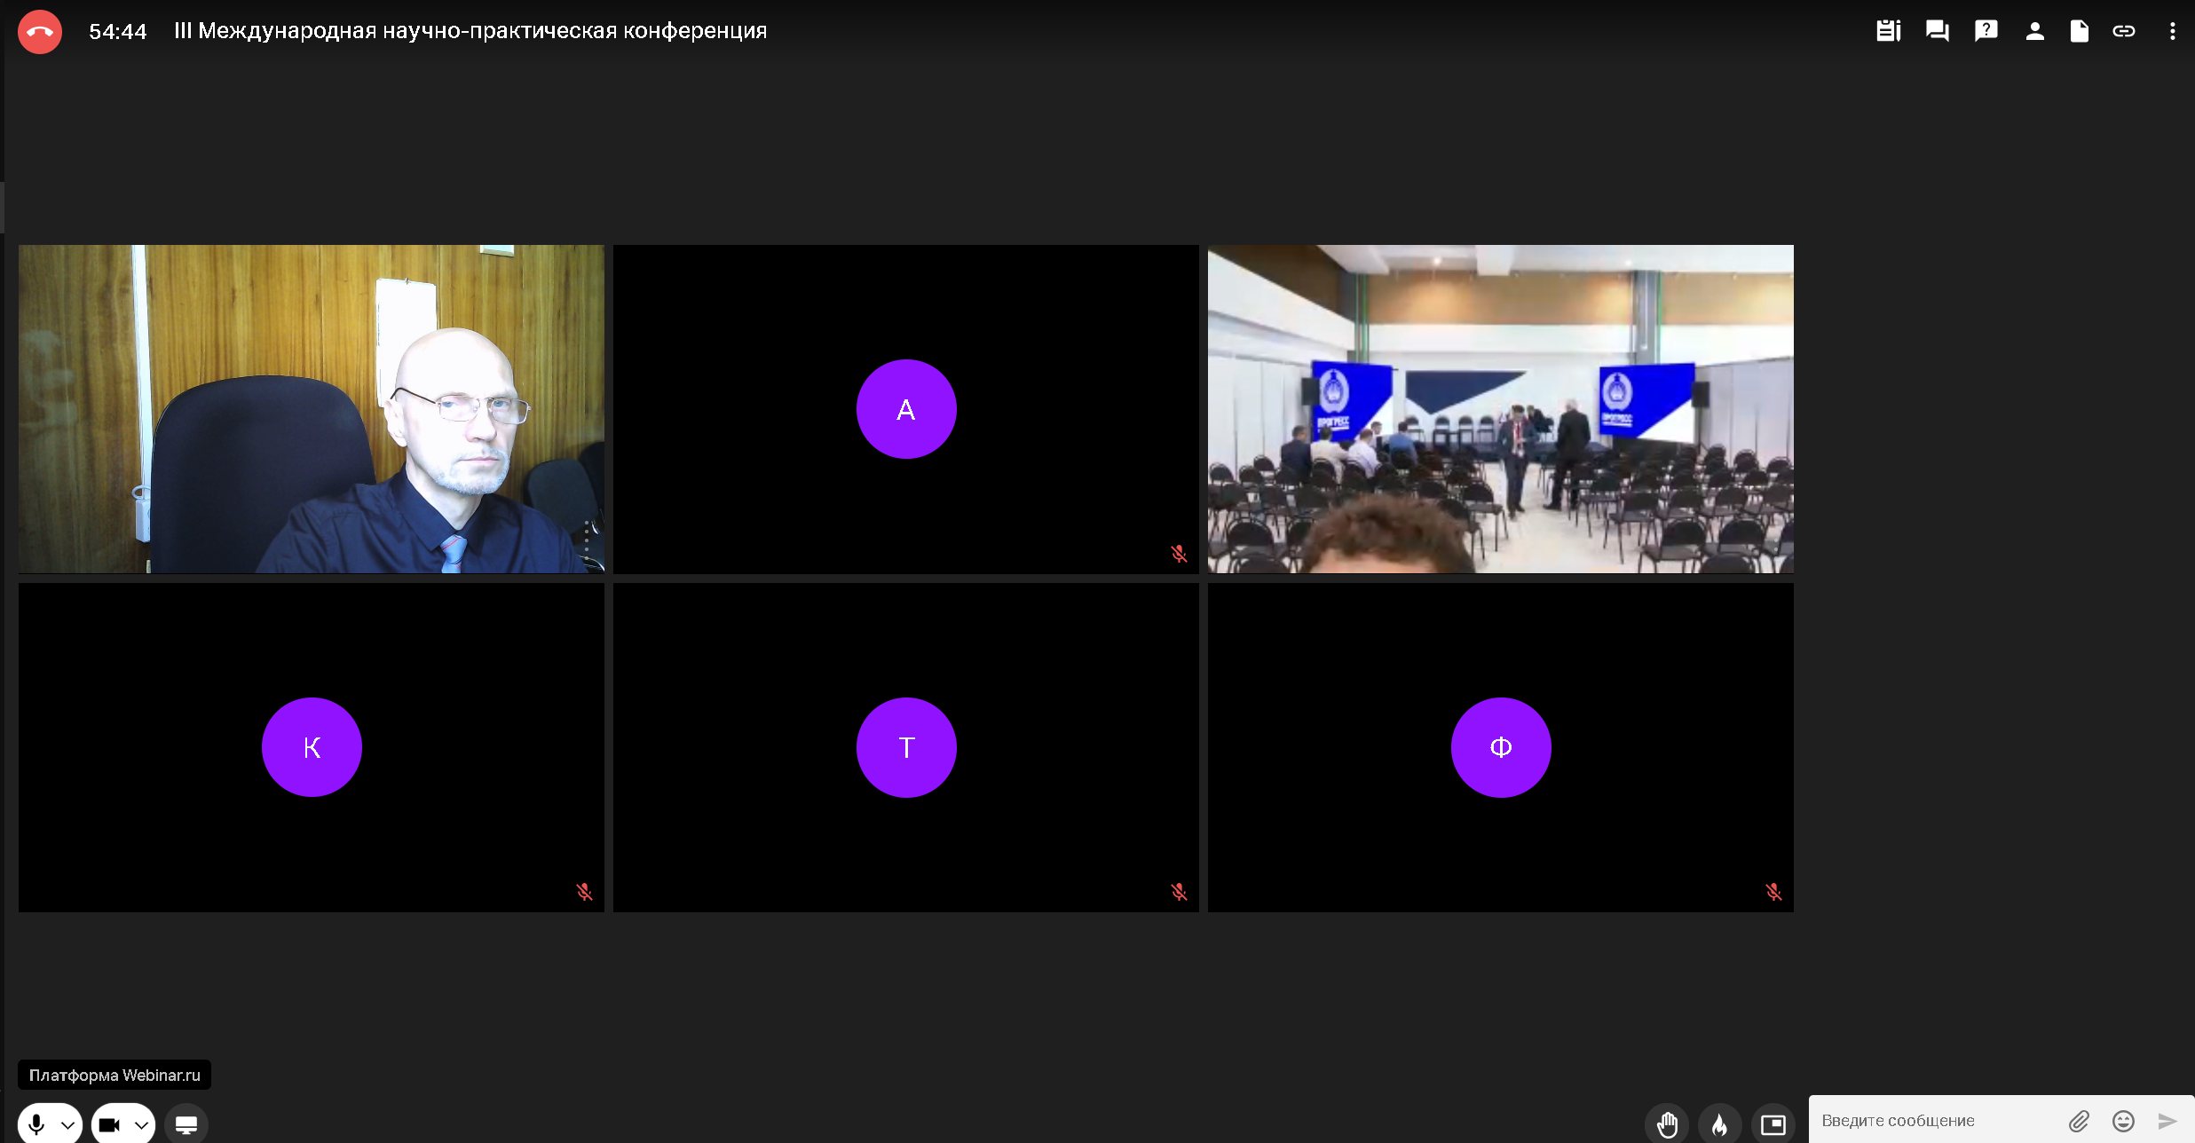2195x1143 pixels.
Task: Raise hand using the hand icon
Action: point(1667,1124)
